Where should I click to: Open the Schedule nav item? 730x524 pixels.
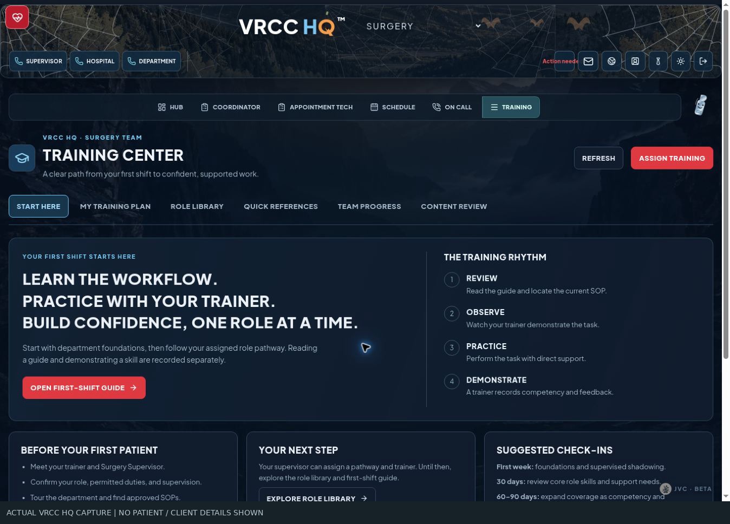click(393, 107)
